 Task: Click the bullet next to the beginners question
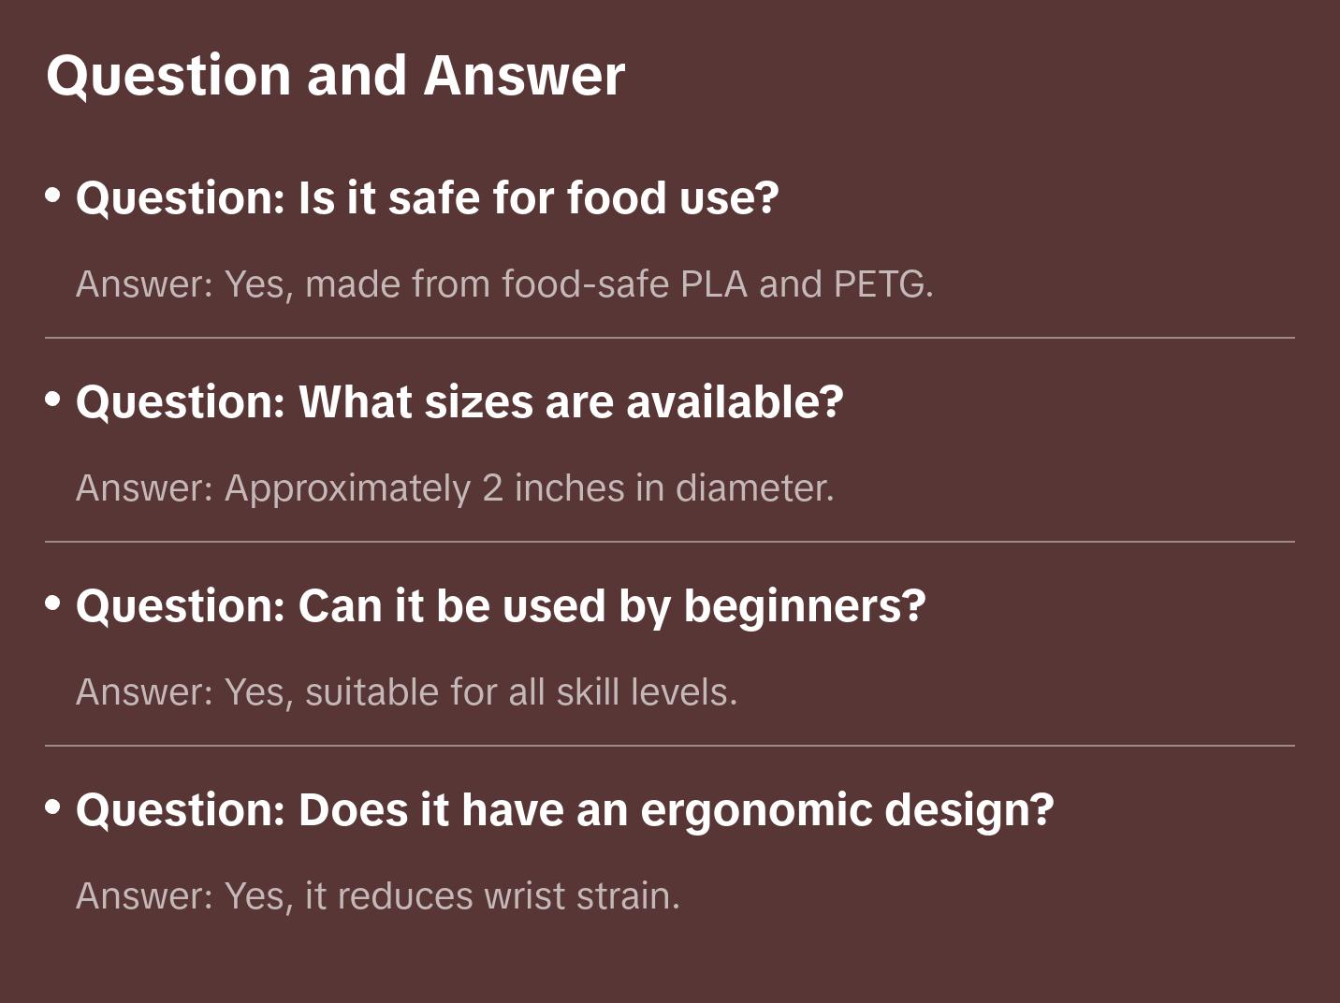point(53,603)
